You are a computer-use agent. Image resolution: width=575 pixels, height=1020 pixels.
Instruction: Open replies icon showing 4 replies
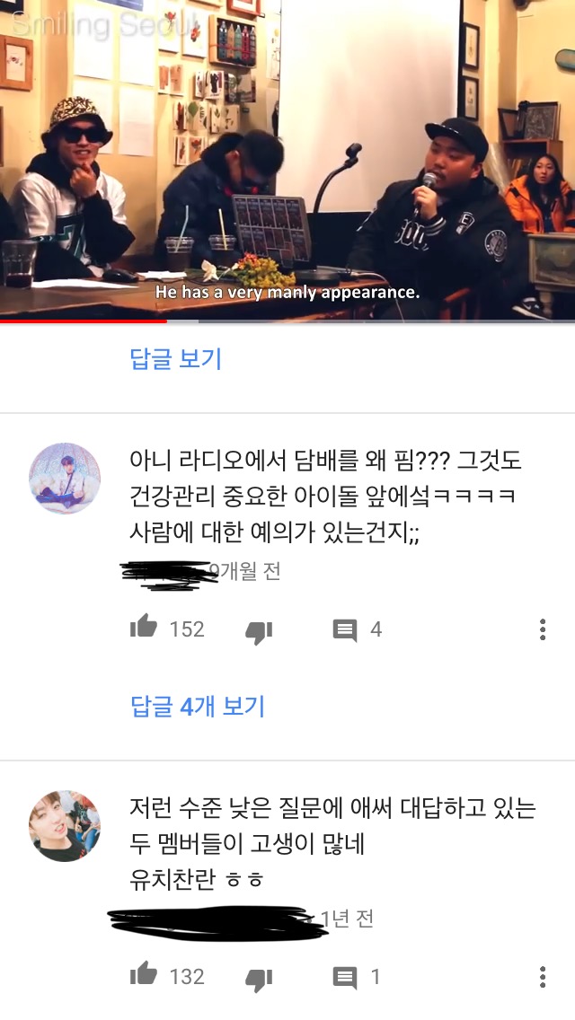[344, 630]
